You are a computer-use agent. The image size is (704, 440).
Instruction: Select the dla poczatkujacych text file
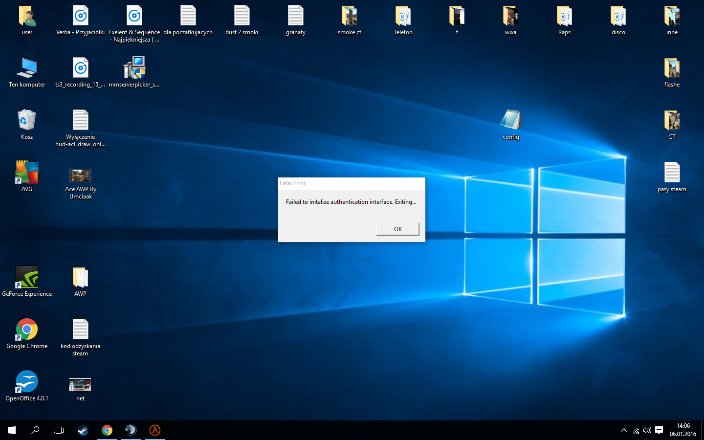pyautogui.click(x=188, y=21)
